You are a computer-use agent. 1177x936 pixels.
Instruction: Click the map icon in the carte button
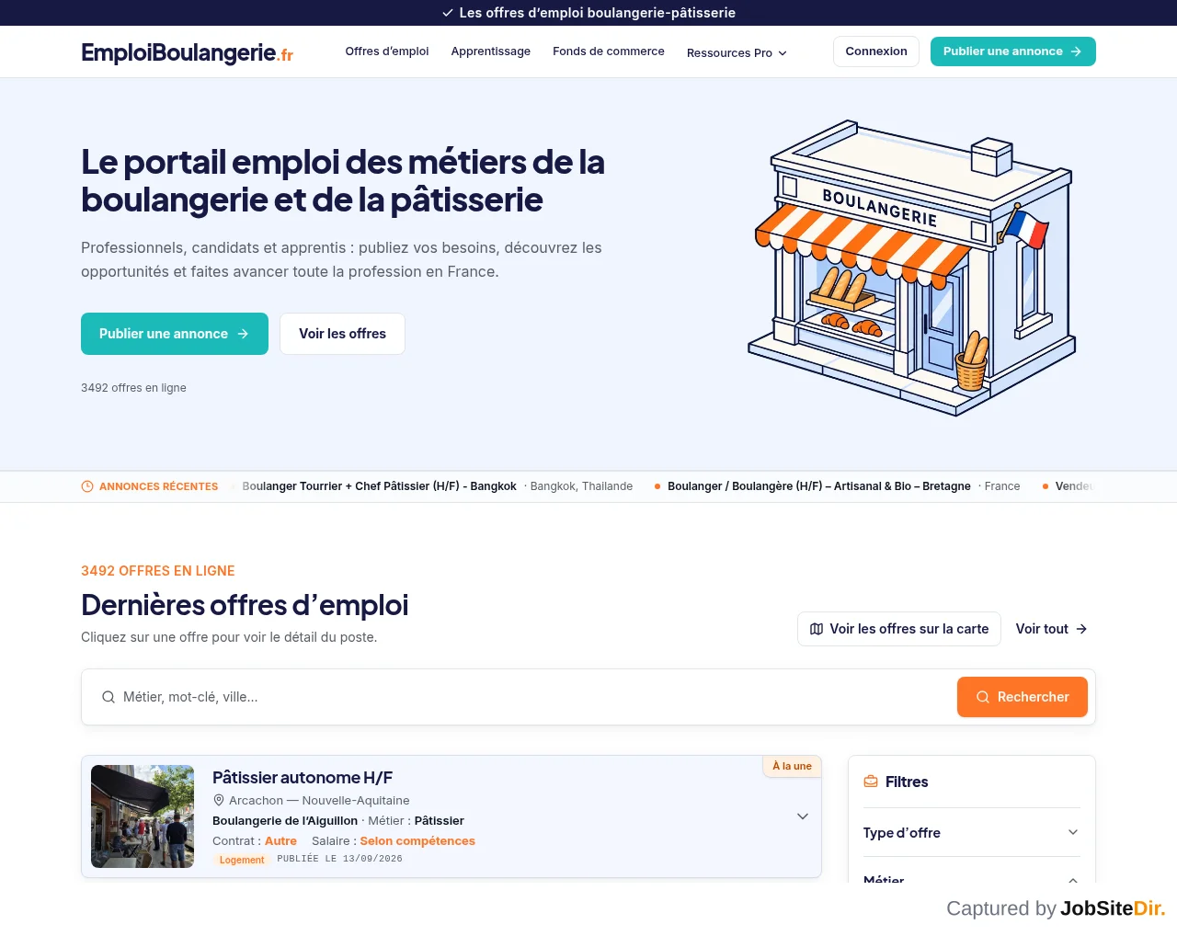coord(817,629)
